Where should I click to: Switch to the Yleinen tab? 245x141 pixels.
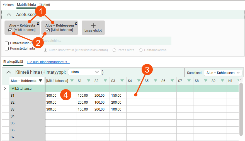click(8, 5)
